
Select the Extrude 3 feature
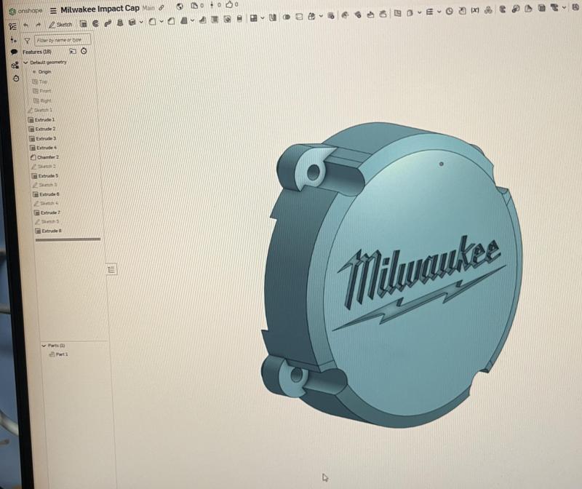tap(43, 138)
